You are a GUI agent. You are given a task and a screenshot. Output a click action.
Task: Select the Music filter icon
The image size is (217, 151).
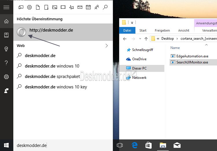tap(71, 7)
